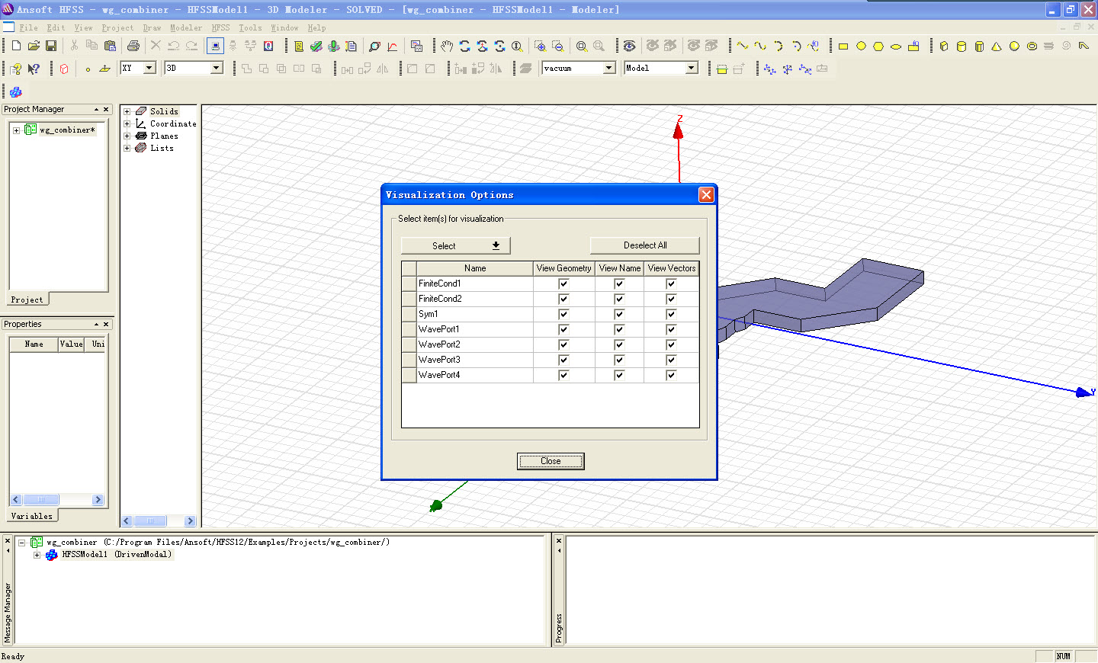The image size is (1098, 663).
Task: Select the Draw torus tool
Action: point(1032,46)
